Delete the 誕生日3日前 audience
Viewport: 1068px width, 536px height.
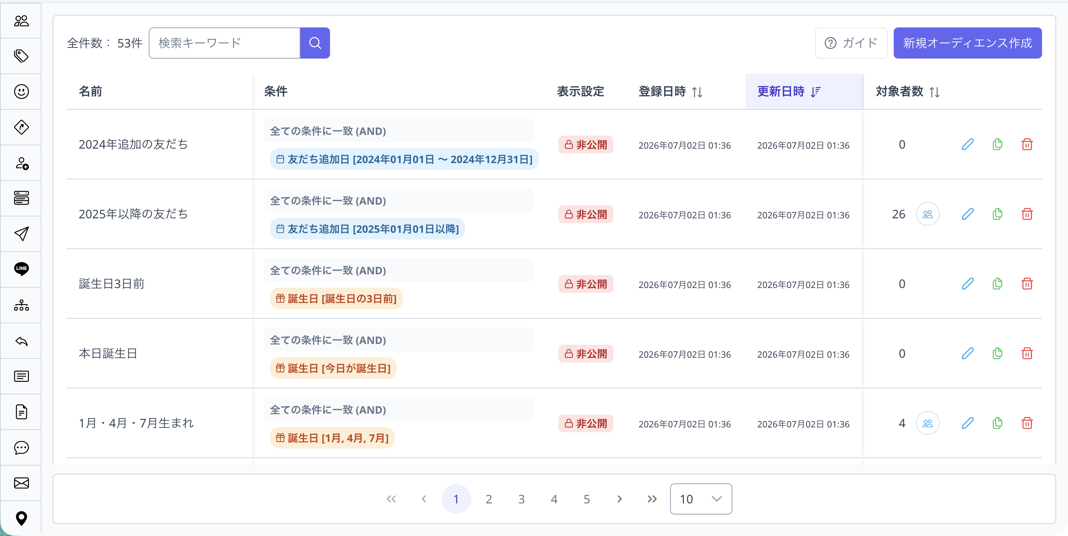[x=1027, y=284]
